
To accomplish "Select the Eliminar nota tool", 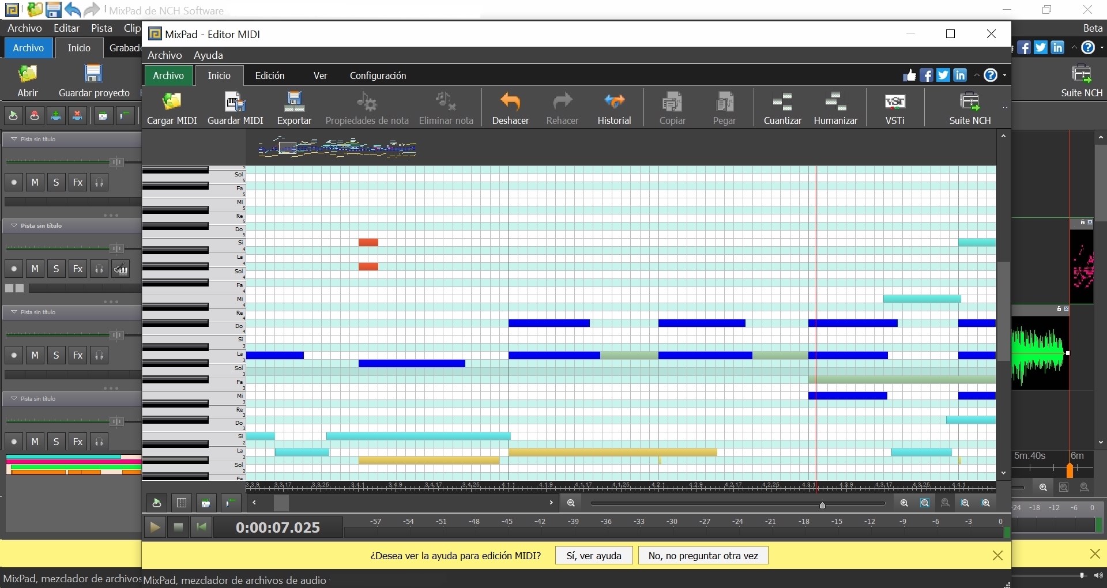I will [x=447, y=108].
